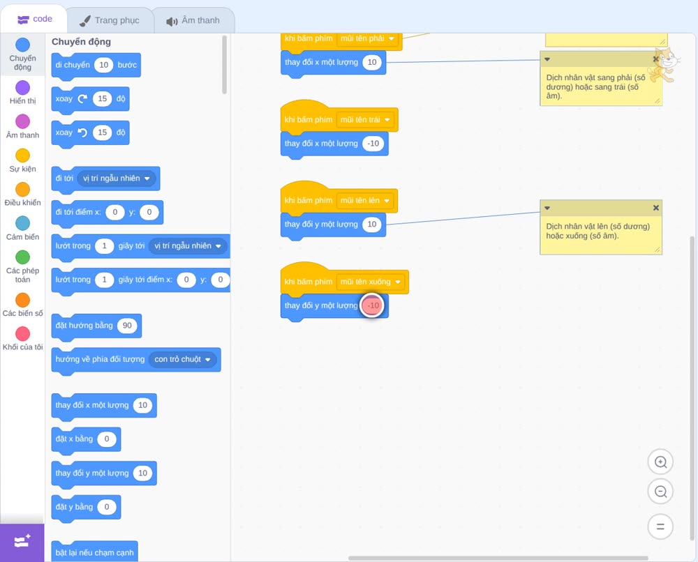Zoom in the workspace
Viewport: 698px width, 562px height.
(x=660, y=462)
